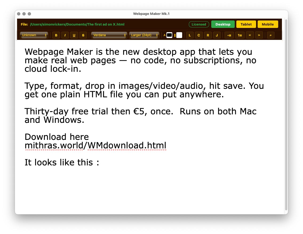Screen dimensions: 303x234
Task: Switch to Tablet preview mode
Action: click(x=246, y=24)
